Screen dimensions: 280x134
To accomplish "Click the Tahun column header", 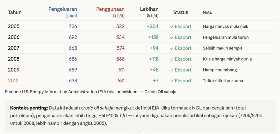I will tap(15, 12).
